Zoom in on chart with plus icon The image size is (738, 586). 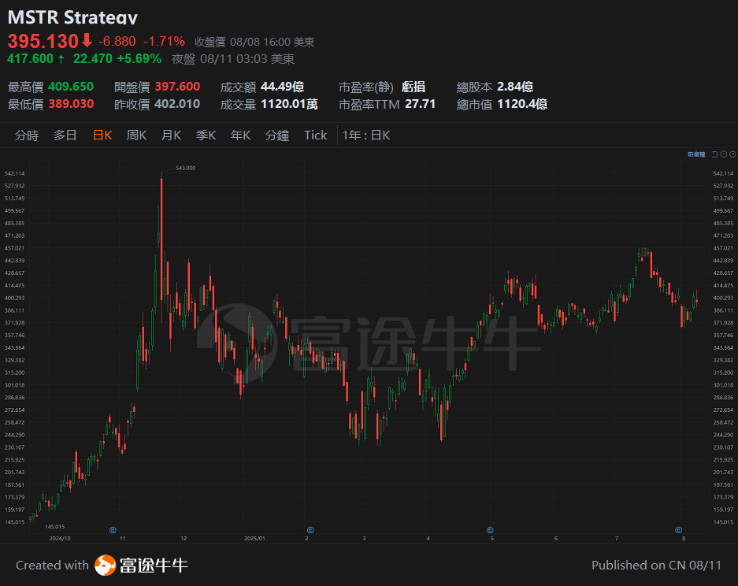[x=732, y=154]
